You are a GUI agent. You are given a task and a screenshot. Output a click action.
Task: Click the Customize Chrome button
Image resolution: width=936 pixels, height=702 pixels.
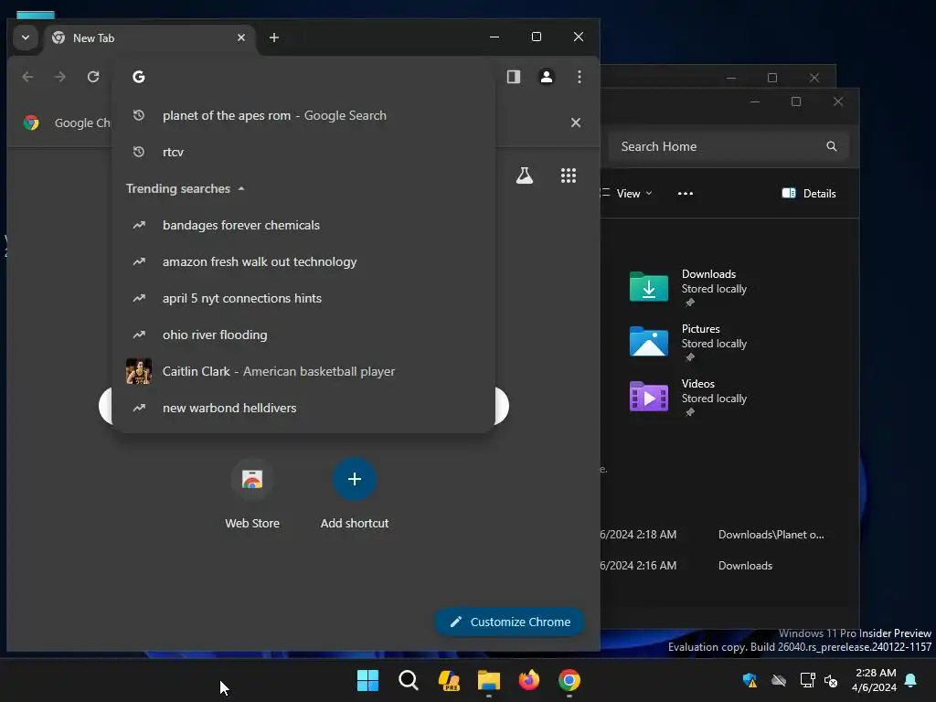[x=509, y=622]
